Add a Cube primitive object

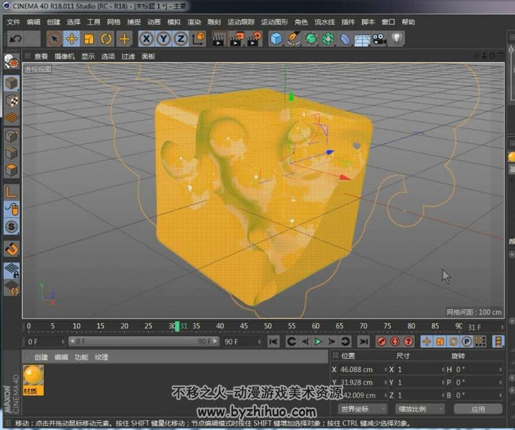tap(276, 39)
